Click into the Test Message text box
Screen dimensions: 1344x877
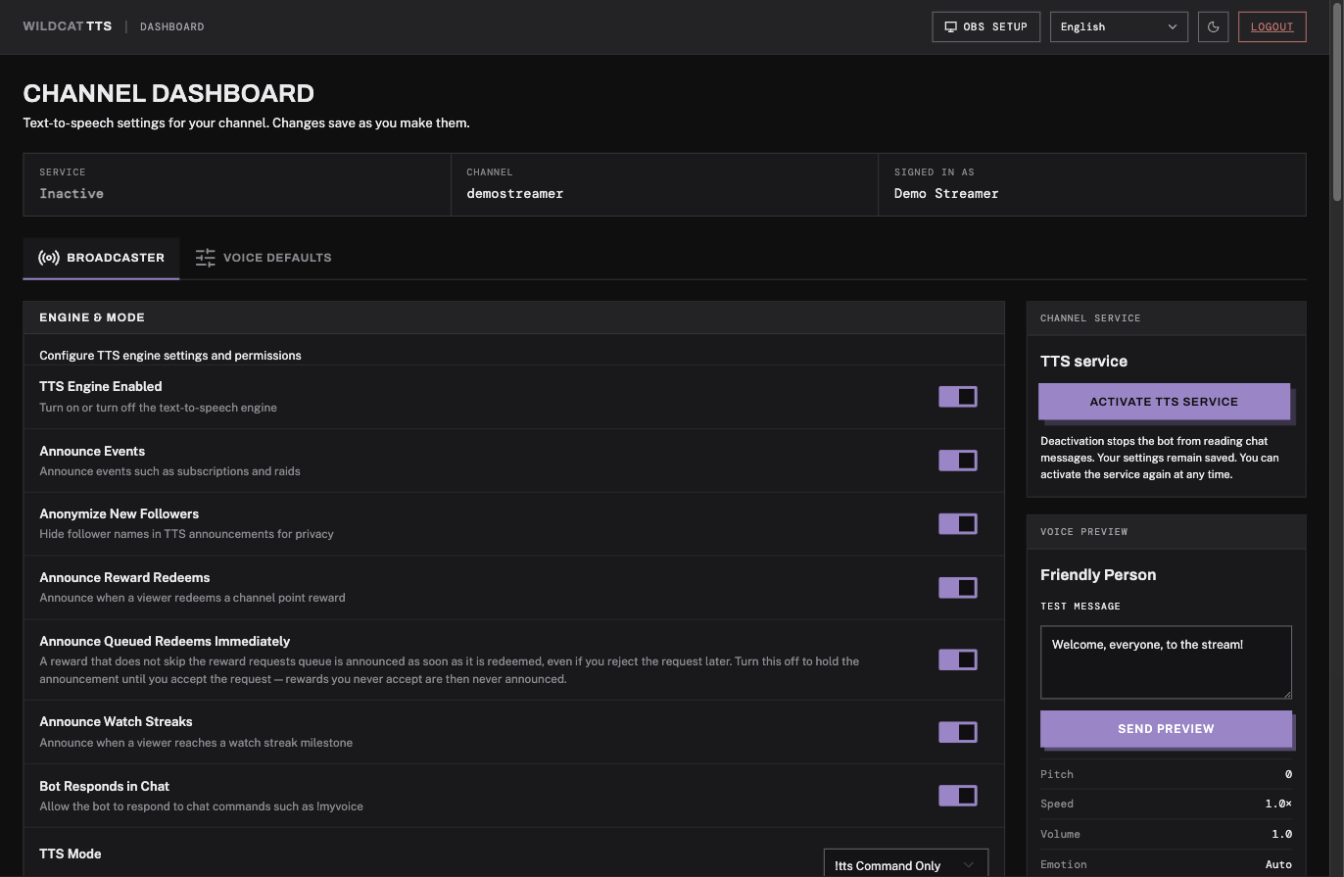[x=1166, y=662]
